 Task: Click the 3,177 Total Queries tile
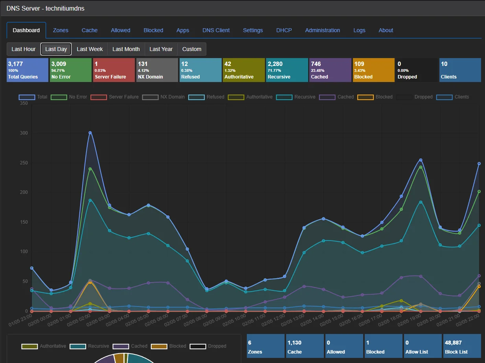pyautogui.click(x=28, y=70)
